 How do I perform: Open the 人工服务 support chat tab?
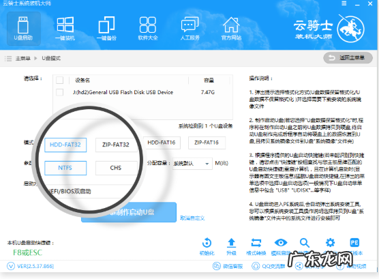click(x=189, y=29)
